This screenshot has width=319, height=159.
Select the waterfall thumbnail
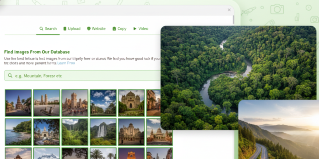tap(103, 132)
